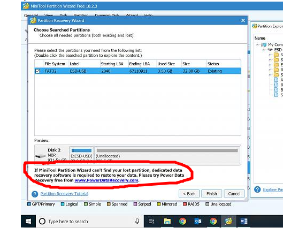Go back with the < Back button
Viewport: 283px width, 228px height.
click(189, 194)
